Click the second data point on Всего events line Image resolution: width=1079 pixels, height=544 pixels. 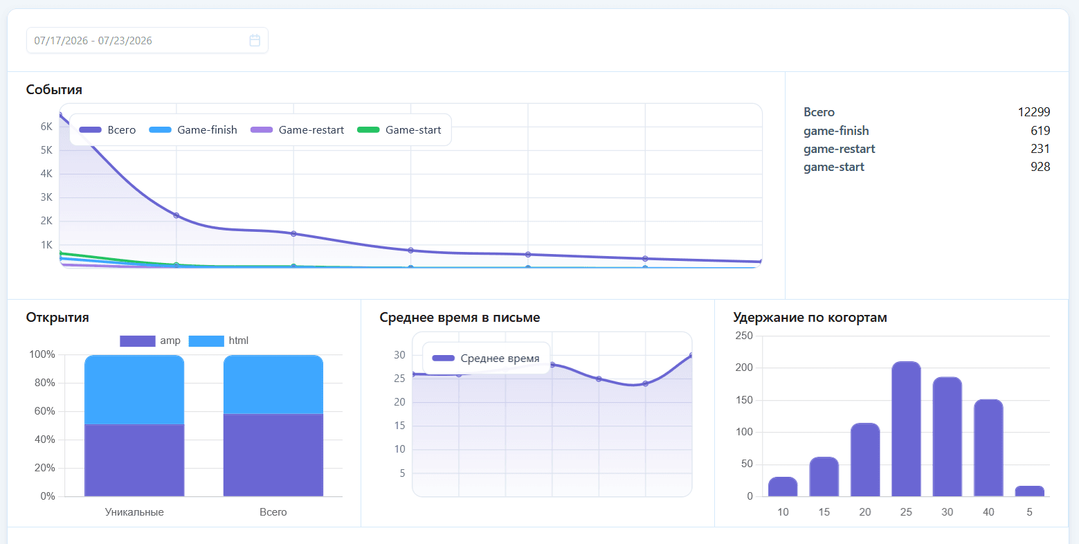pyautogui.click(x=176, y=215)
